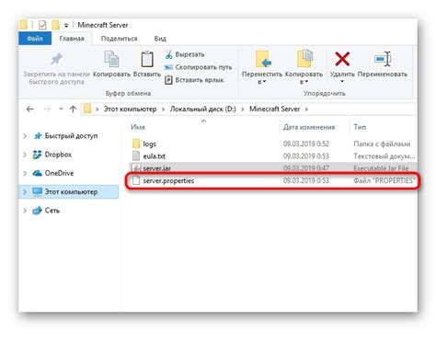Open the recent locations dropdown arrow
The image size is (436, 344).
[x=61, y=109]
